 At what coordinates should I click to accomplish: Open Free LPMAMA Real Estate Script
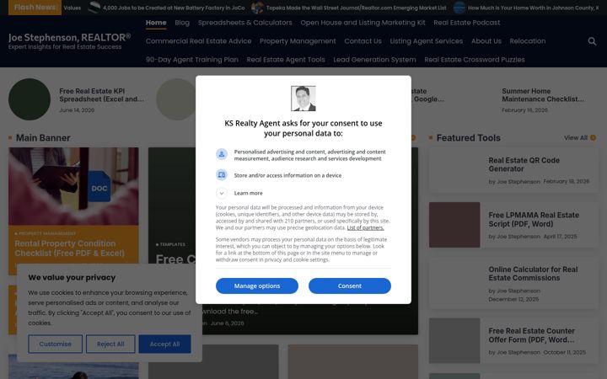pyautogui.click(x=534, y=219)
